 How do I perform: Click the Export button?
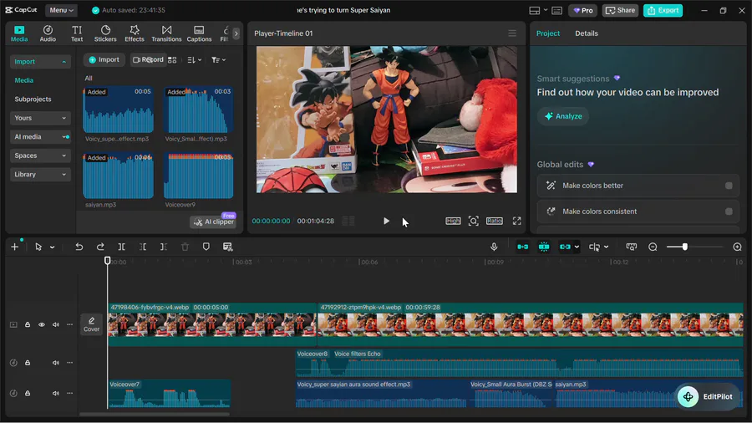[x=663, y=11]
